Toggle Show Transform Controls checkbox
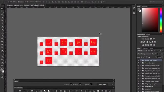 [x=26, y=2]
